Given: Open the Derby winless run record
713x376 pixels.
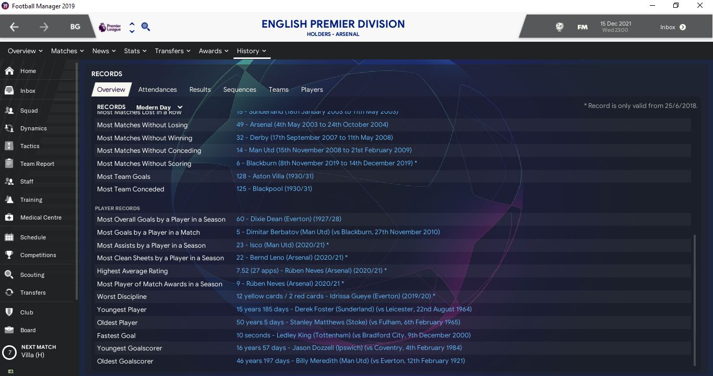Looking at the screenshot, I should click(315, 138).
